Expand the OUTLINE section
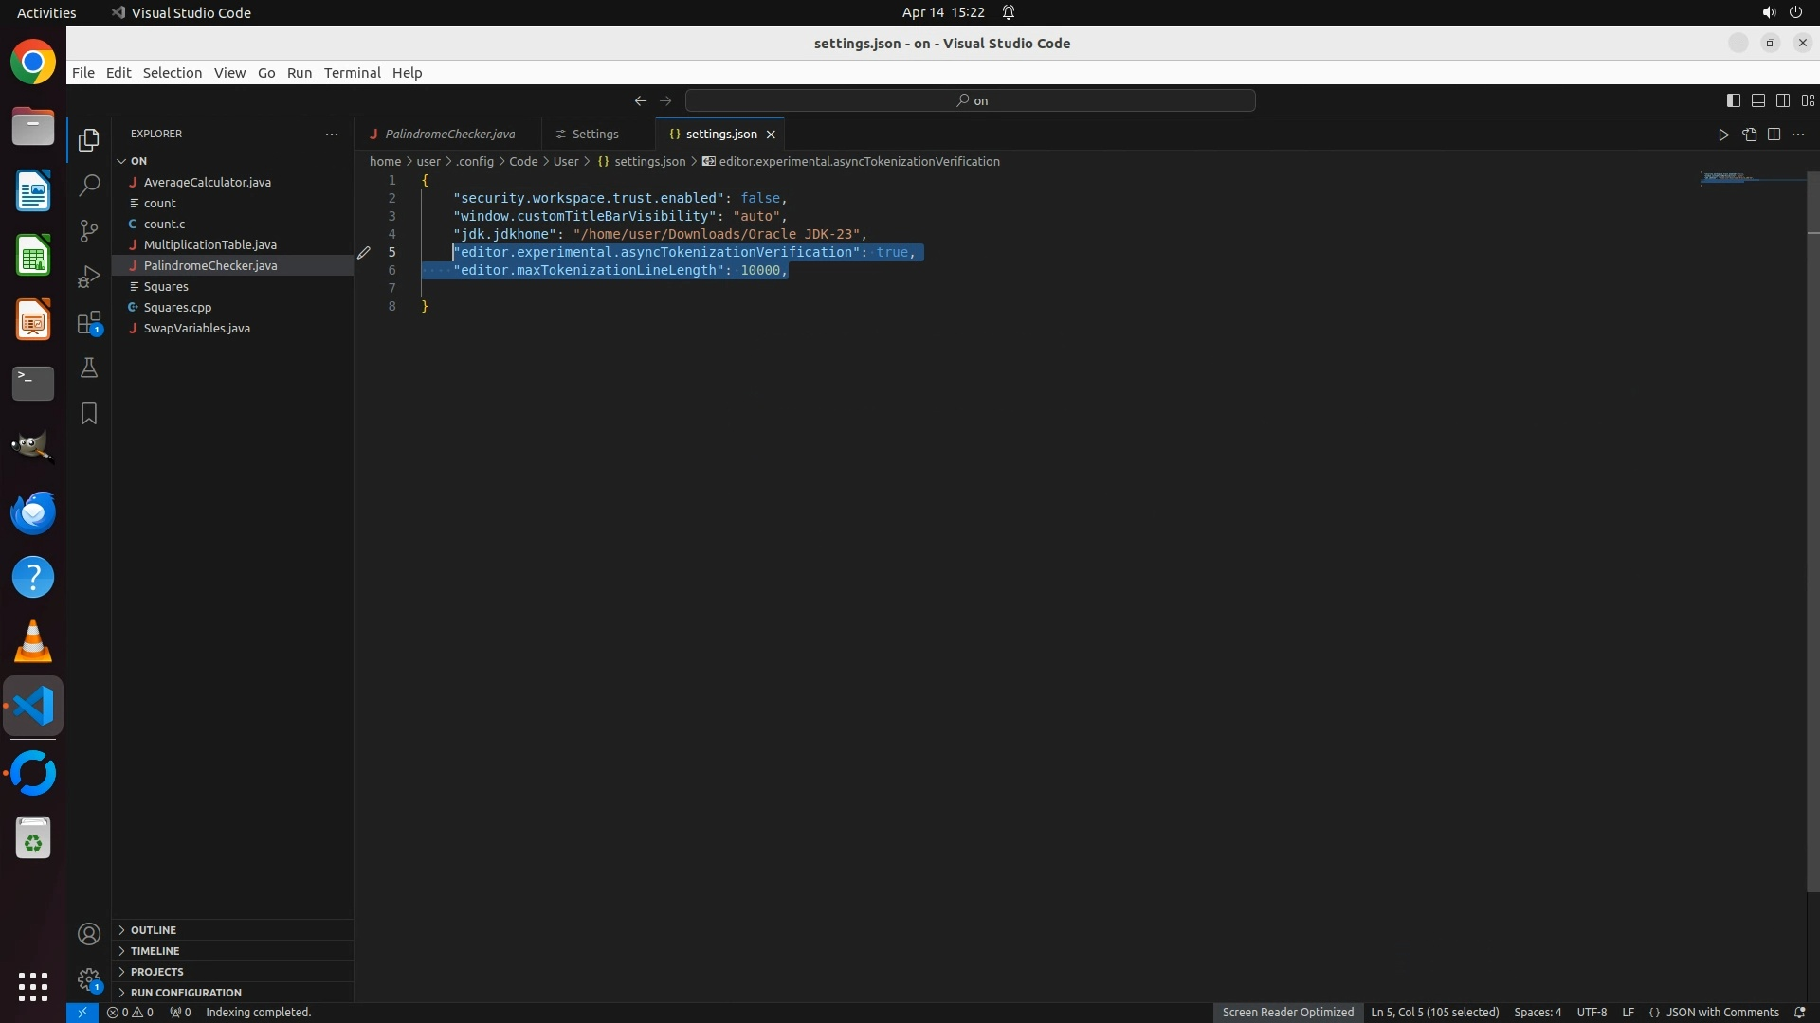 tap(154, 930)
